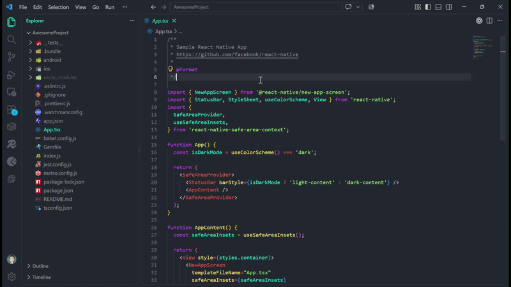Expand the Outline section

pyautogui.click(x=29, y=266)
